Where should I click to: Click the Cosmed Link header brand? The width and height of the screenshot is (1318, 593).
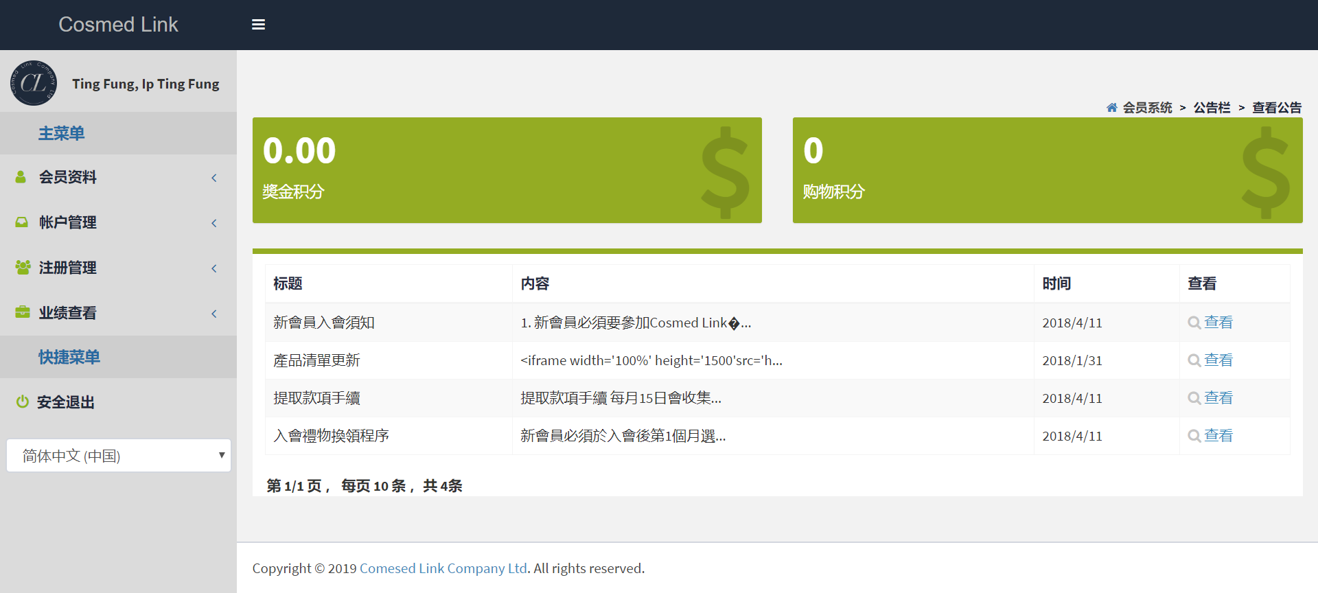118,25
